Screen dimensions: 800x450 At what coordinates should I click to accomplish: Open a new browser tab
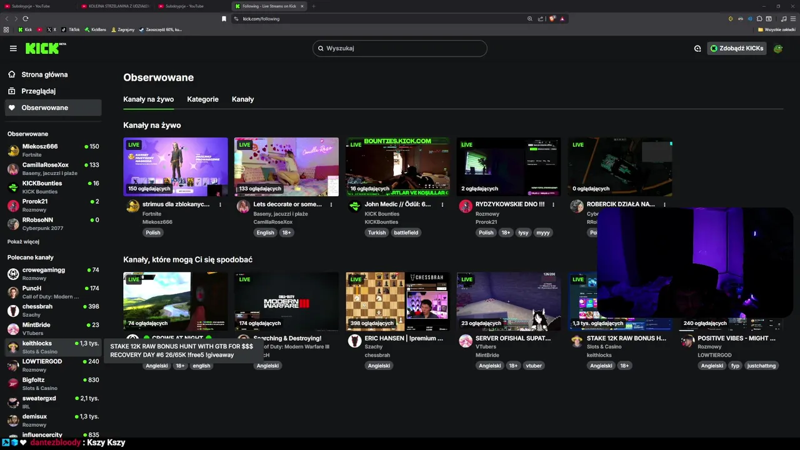(x=314, y=6)
